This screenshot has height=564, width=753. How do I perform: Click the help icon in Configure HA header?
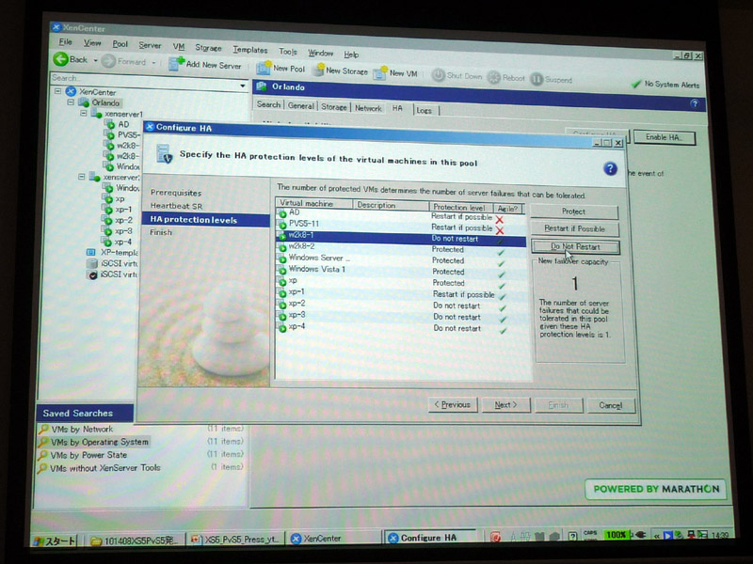(610, 169)
